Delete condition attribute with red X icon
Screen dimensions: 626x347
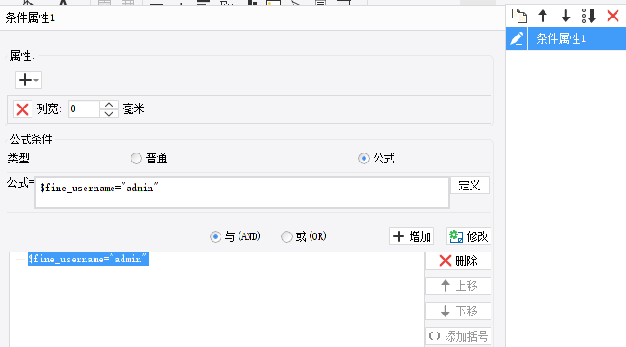(612, 16)
